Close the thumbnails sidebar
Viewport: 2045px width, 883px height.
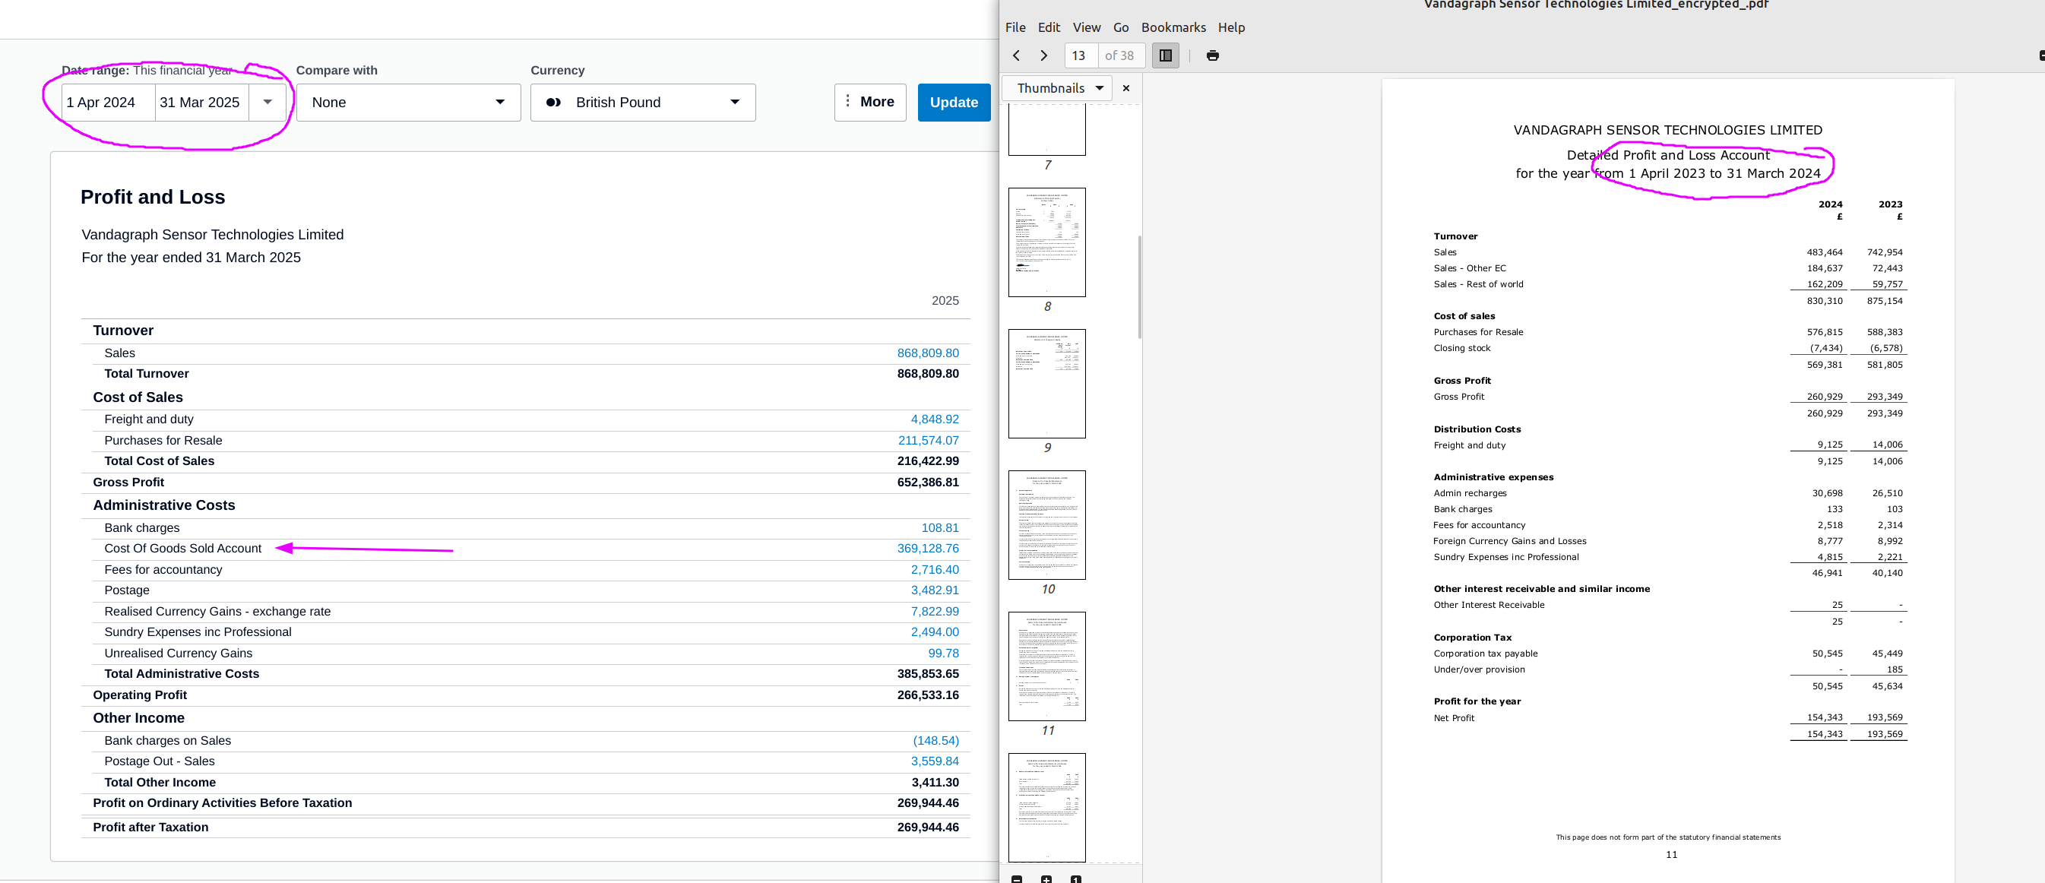point(1125,88)
